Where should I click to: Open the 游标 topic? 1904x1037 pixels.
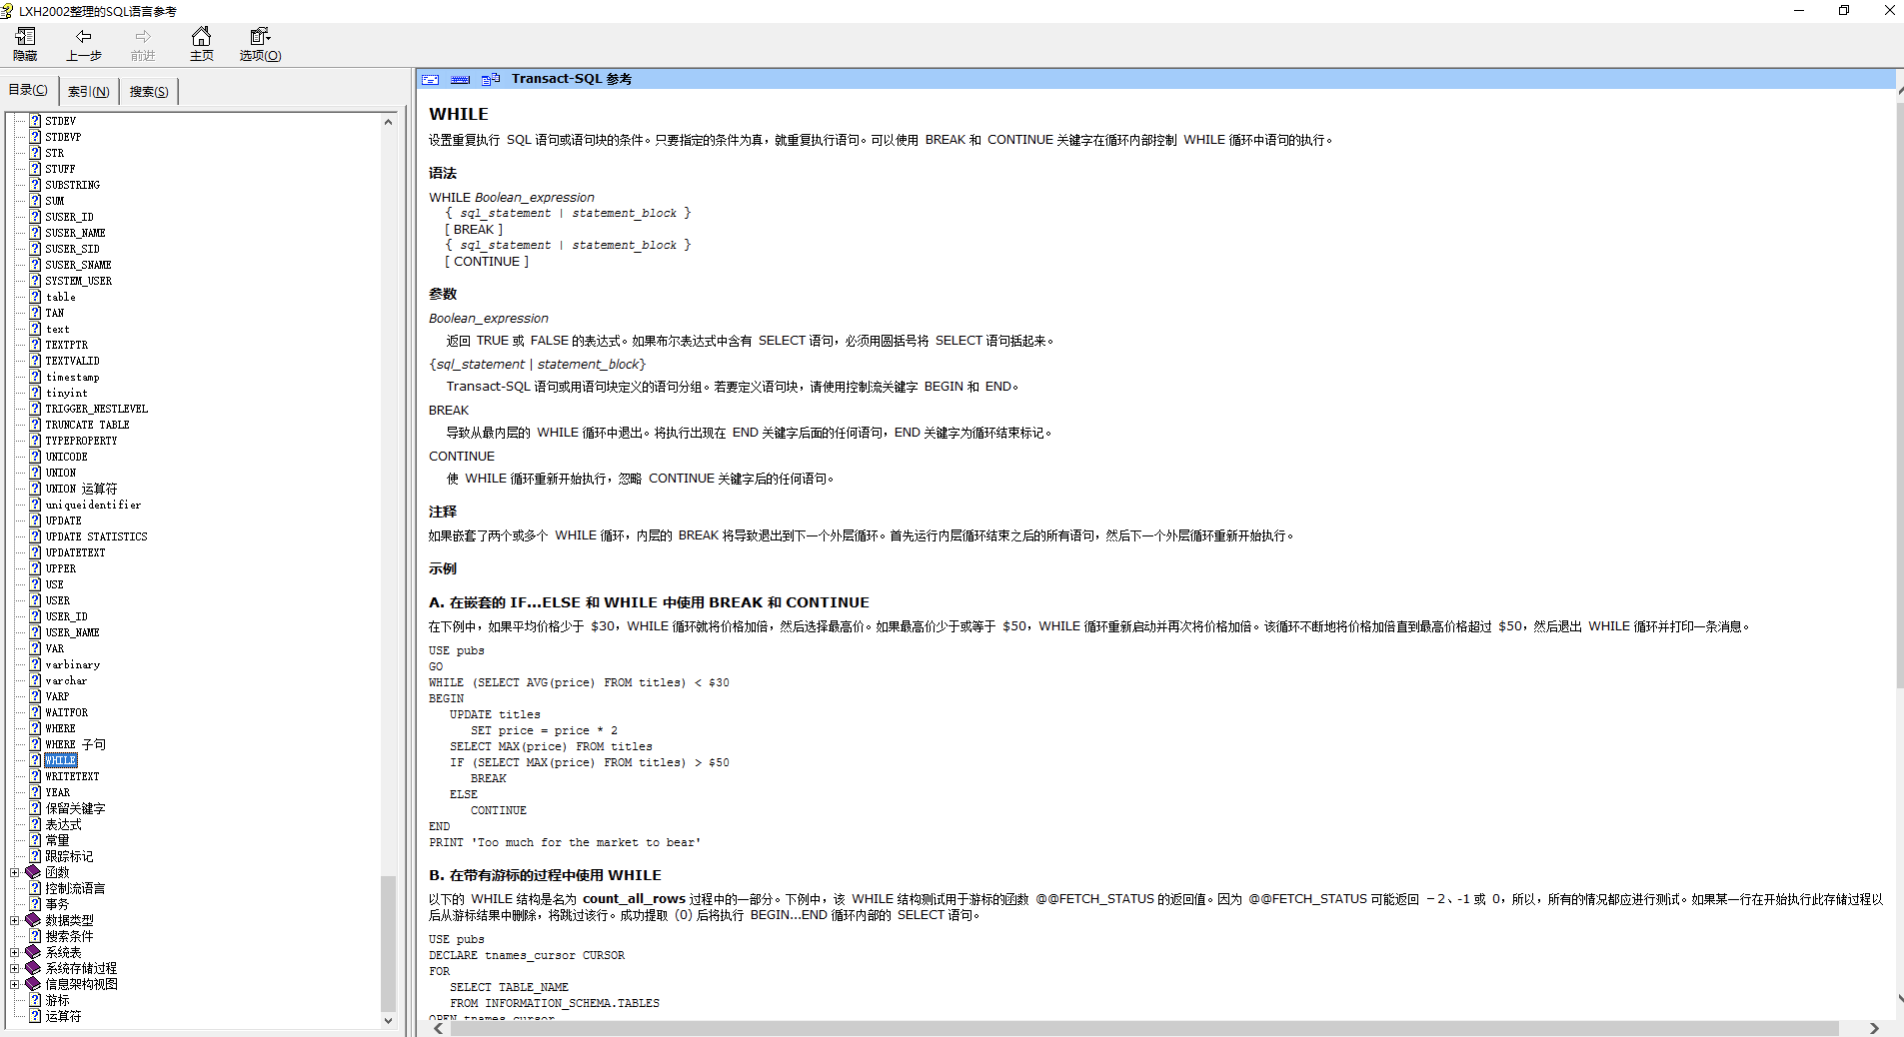coord(57,1000)
